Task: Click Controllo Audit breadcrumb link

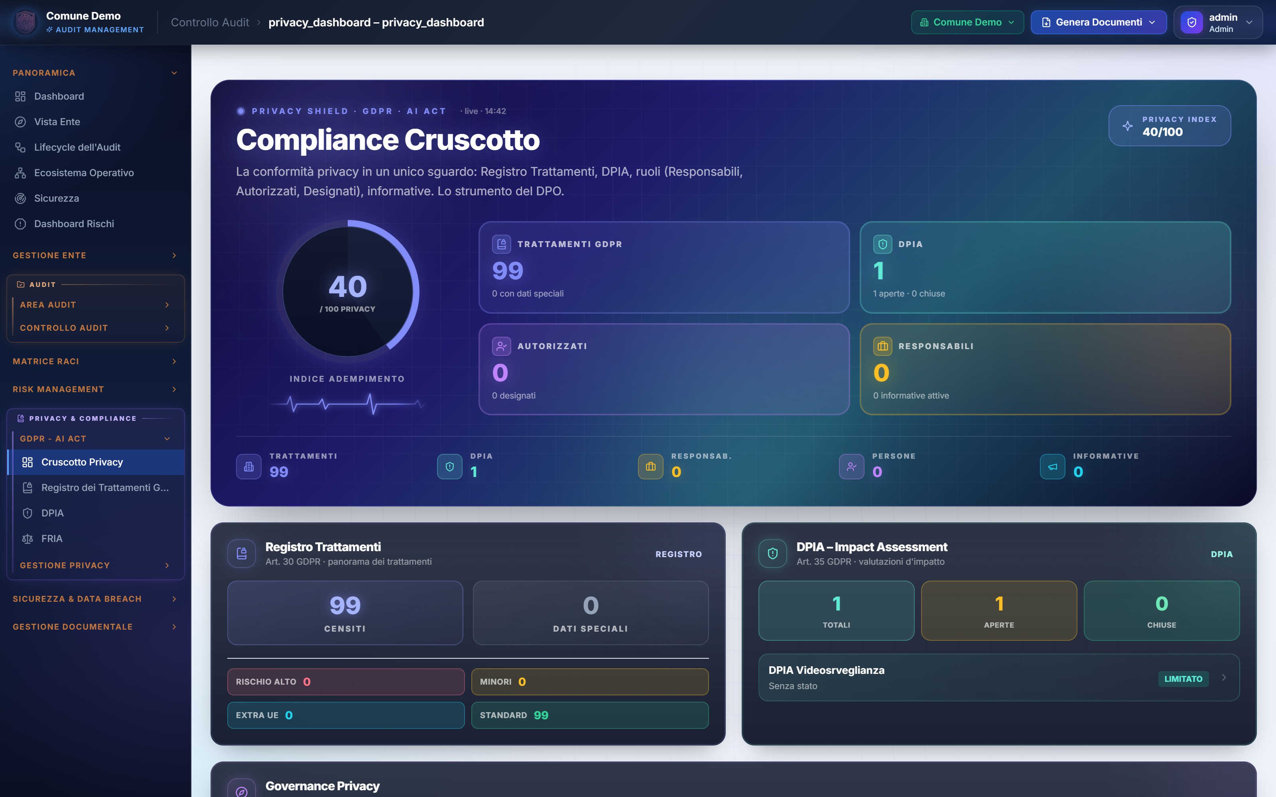Action: click(x=210, y=22)
